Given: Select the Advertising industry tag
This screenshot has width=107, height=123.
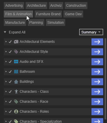Looking at the screenshot, I should click(14, 6).
